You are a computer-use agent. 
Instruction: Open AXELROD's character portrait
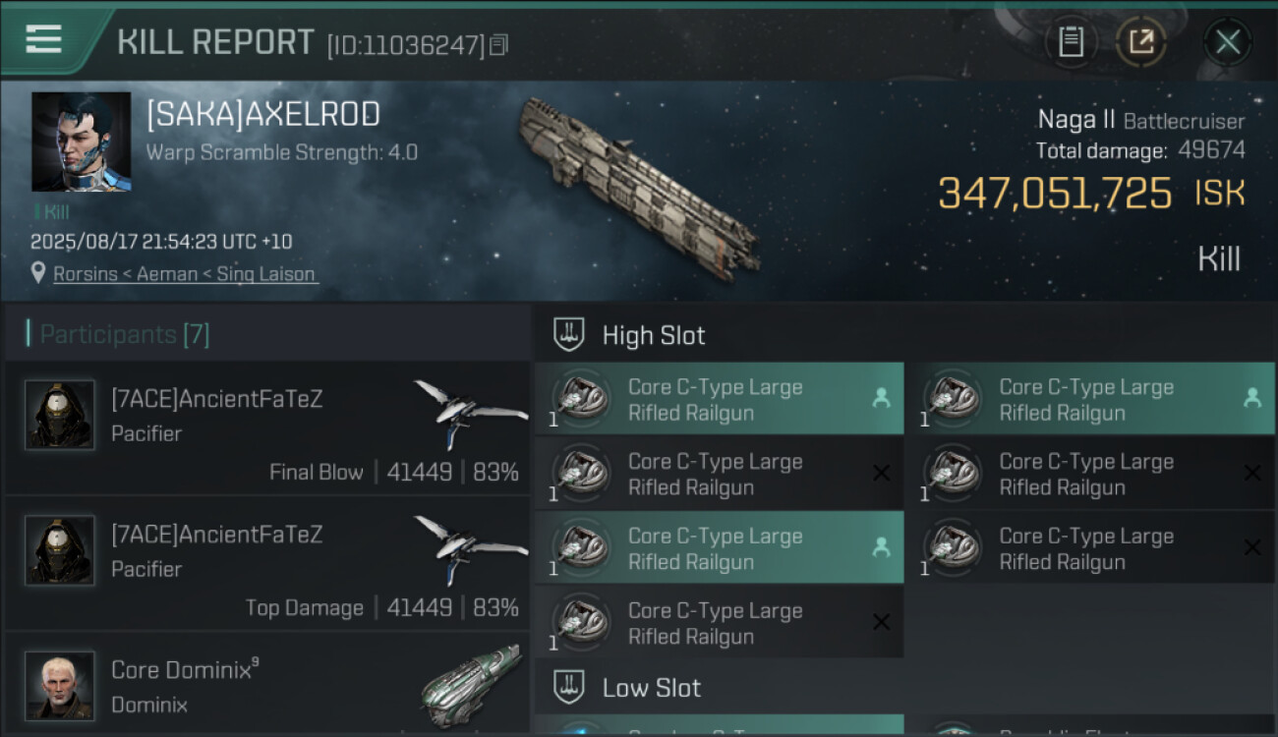[x=81, y=142]
